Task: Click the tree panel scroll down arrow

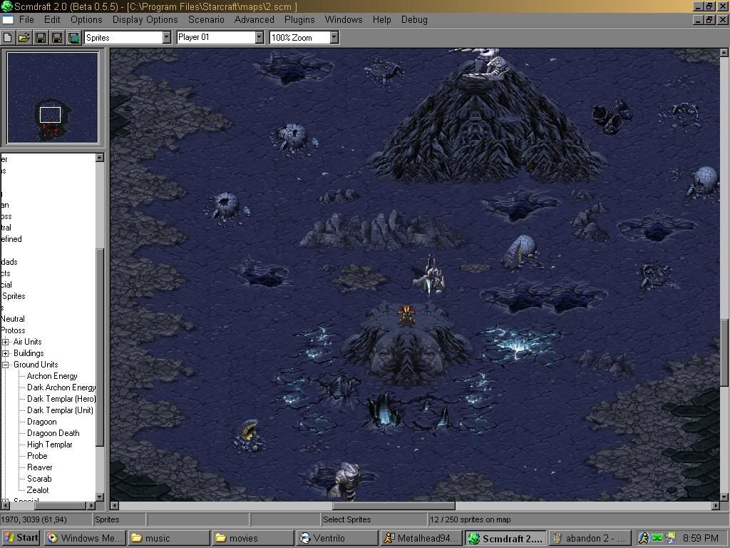Action: [100, 497]
